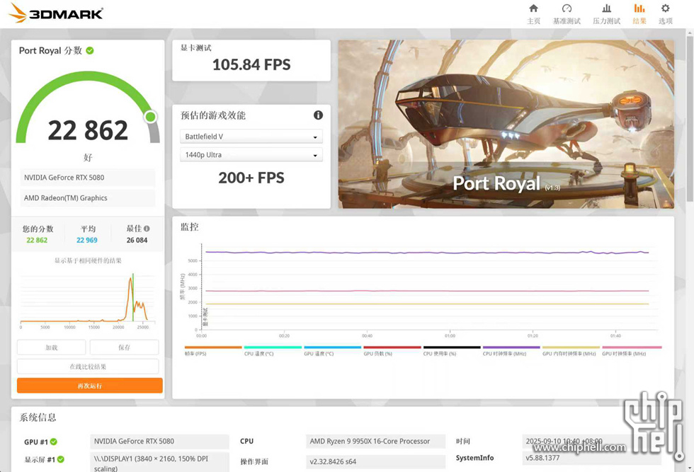Click the green check next to Port Royal score
This screenshot has height=472, width=694.
pyautogui.click(x=90, y=50)
